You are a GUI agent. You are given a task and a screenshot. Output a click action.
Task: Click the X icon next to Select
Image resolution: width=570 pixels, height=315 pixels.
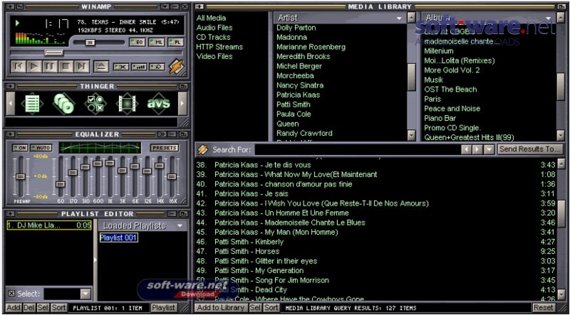click(11, 293)
